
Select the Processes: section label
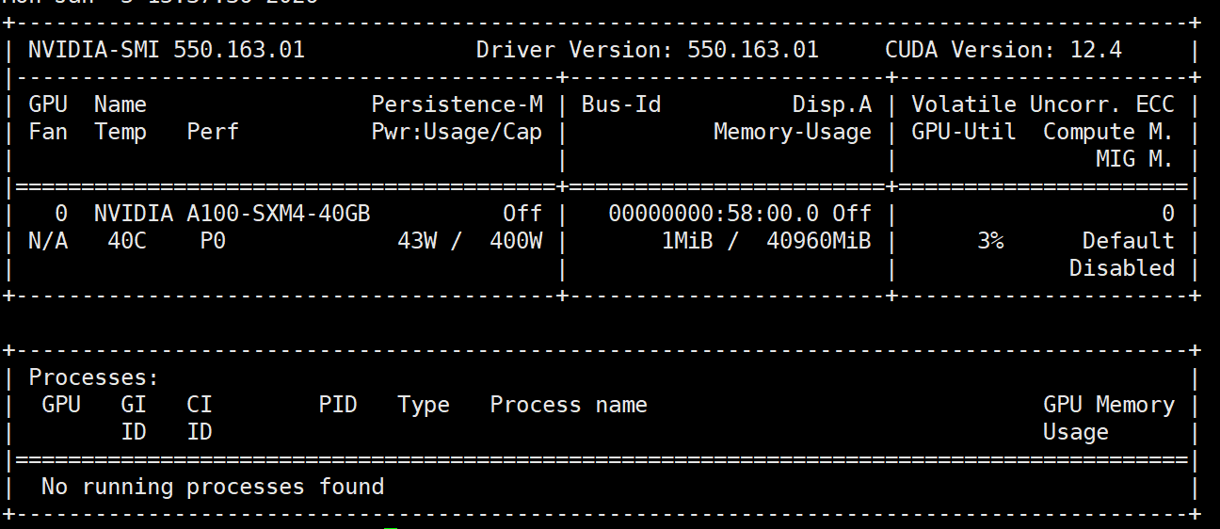click(x=94, y=377)
